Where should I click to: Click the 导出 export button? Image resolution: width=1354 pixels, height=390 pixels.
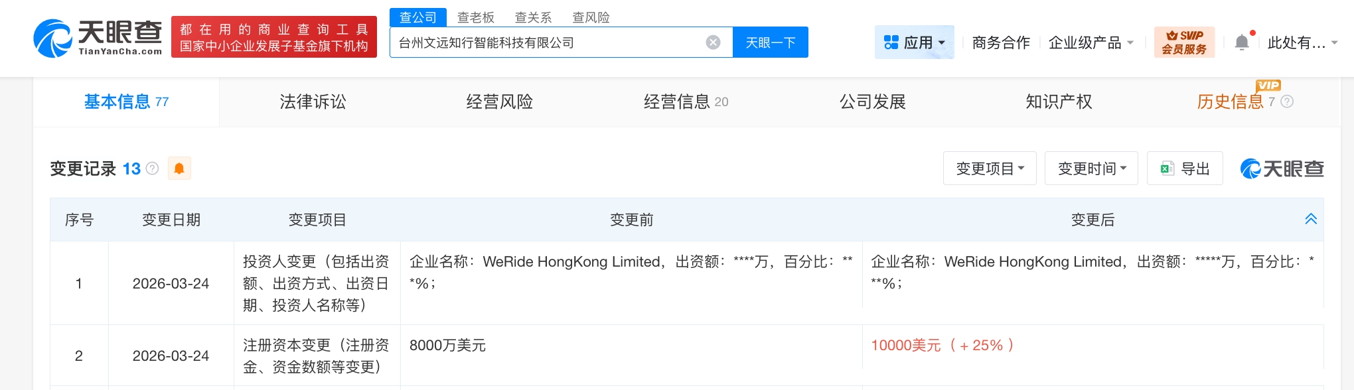[1185, 168]
